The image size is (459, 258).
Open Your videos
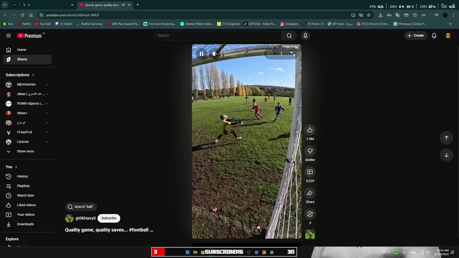tap(27, 215)
